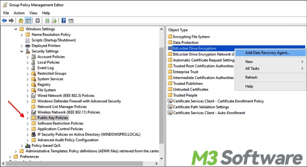307x167 pixels.
Task: Click the Export List toolbar icon
Action: pos(54,21)
